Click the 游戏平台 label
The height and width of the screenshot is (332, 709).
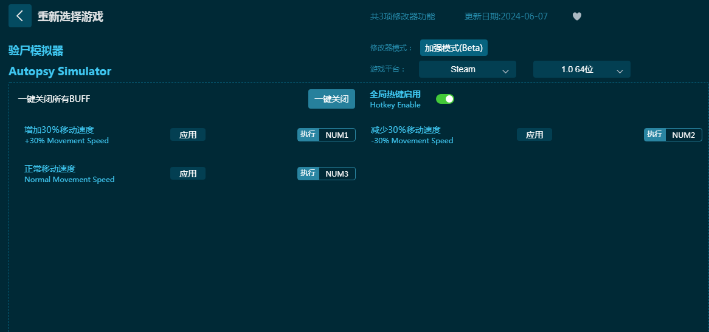pyautogui.click(x=388, y=69)
